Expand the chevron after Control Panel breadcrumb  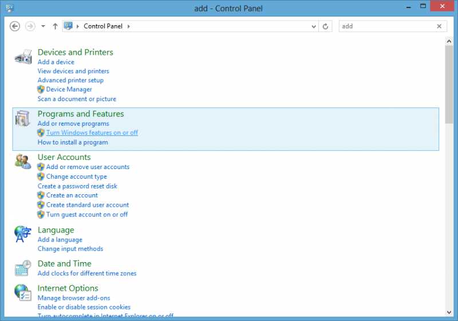coord(128,26)
